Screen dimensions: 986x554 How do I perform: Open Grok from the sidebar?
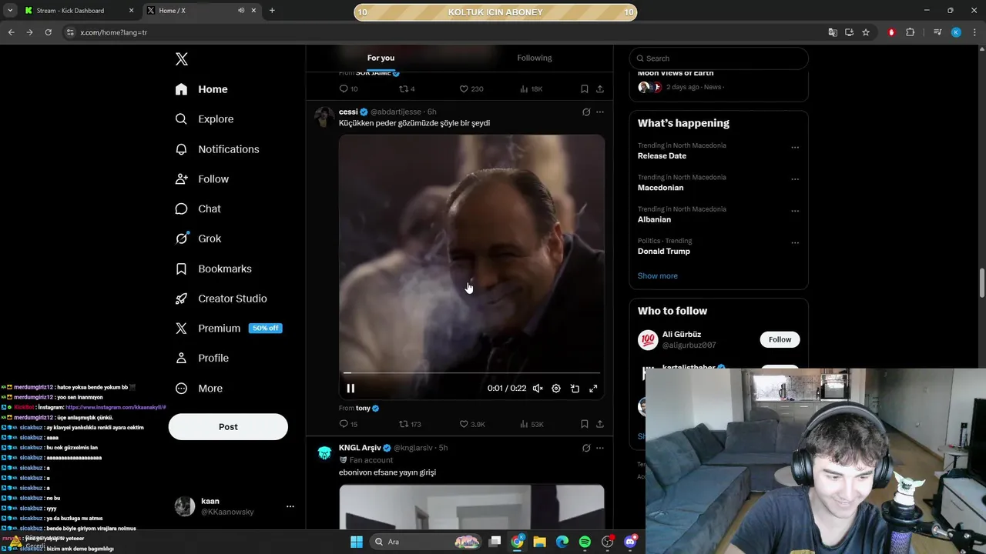pos(198,239)
